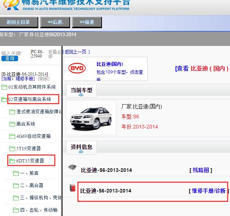Open the 比亚迪(国内) brand link
Viewport: 230px width, 216px height.
click(110, 64)
